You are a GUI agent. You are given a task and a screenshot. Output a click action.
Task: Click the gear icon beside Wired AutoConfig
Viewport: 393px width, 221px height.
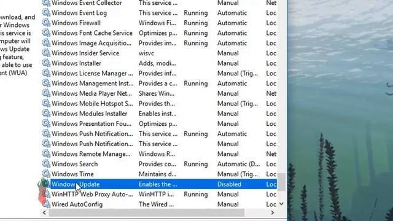pyautogui.click(x=46, y=204)
